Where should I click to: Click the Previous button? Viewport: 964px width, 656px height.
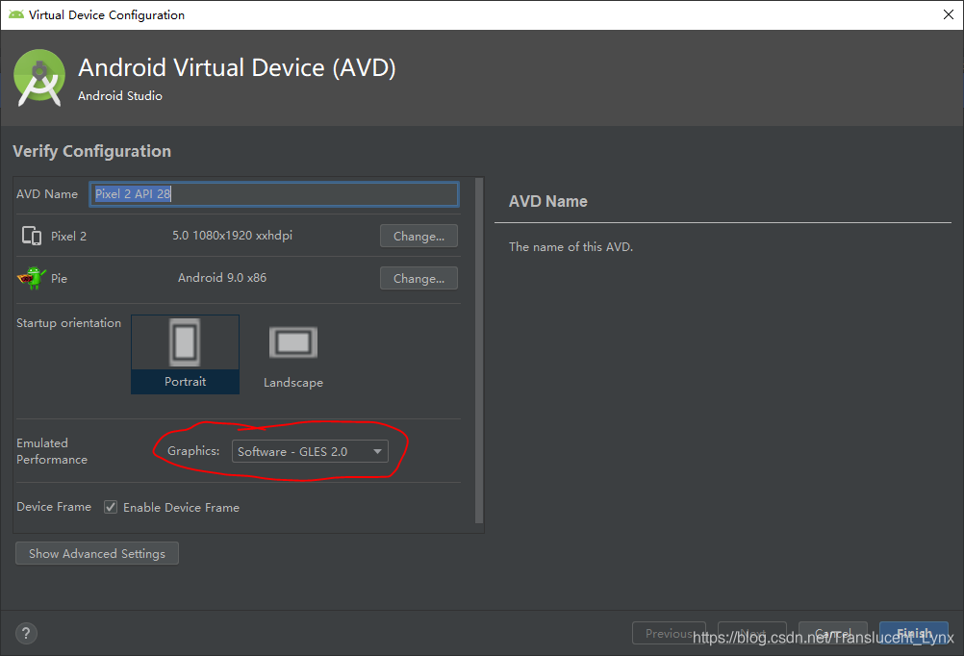[669, 633]
